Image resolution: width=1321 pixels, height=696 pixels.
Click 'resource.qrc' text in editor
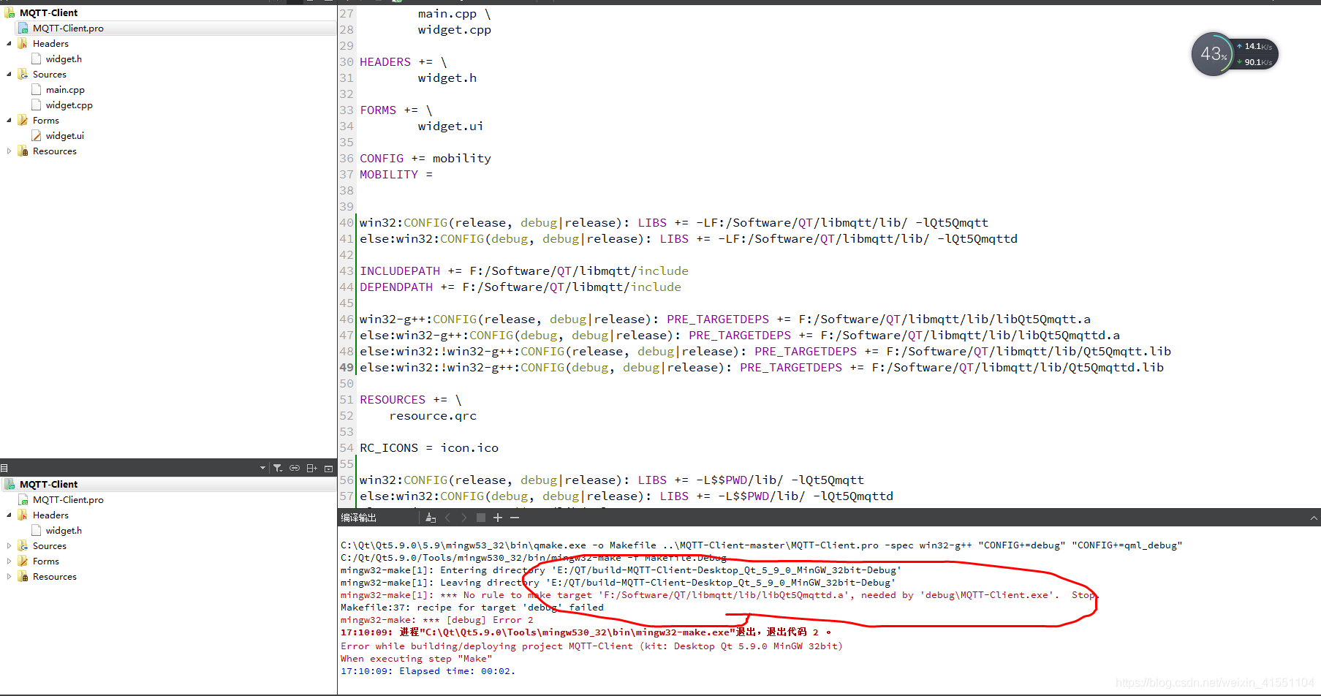(433, 416)
